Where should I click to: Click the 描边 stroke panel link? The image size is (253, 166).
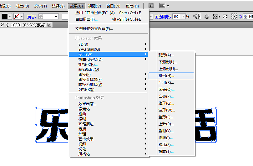click(x=31, y=17)
